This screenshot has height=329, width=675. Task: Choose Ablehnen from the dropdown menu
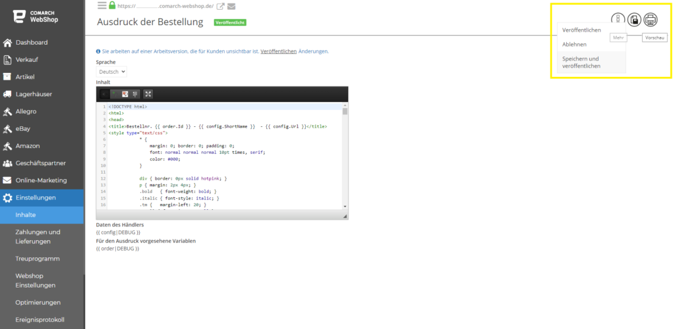point(574,44)
